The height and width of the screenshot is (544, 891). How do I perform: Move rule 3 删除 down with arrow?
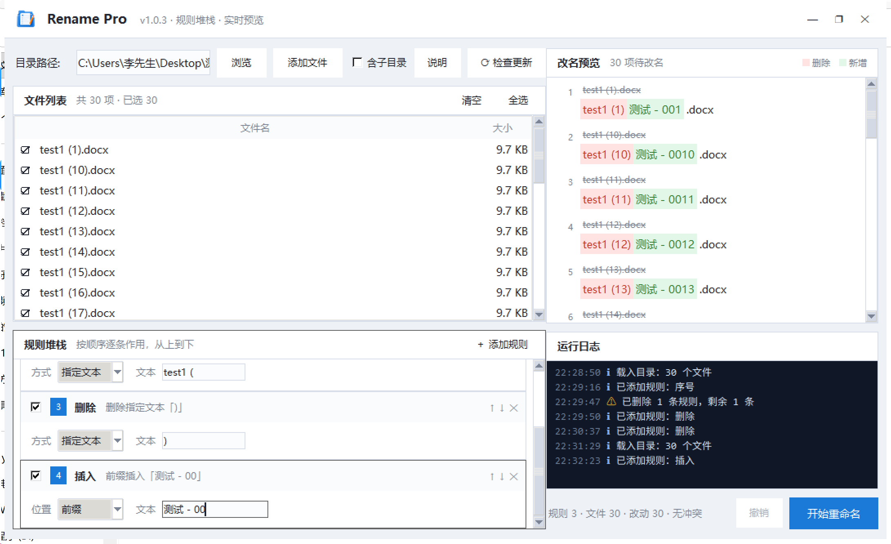pos(501,408)
